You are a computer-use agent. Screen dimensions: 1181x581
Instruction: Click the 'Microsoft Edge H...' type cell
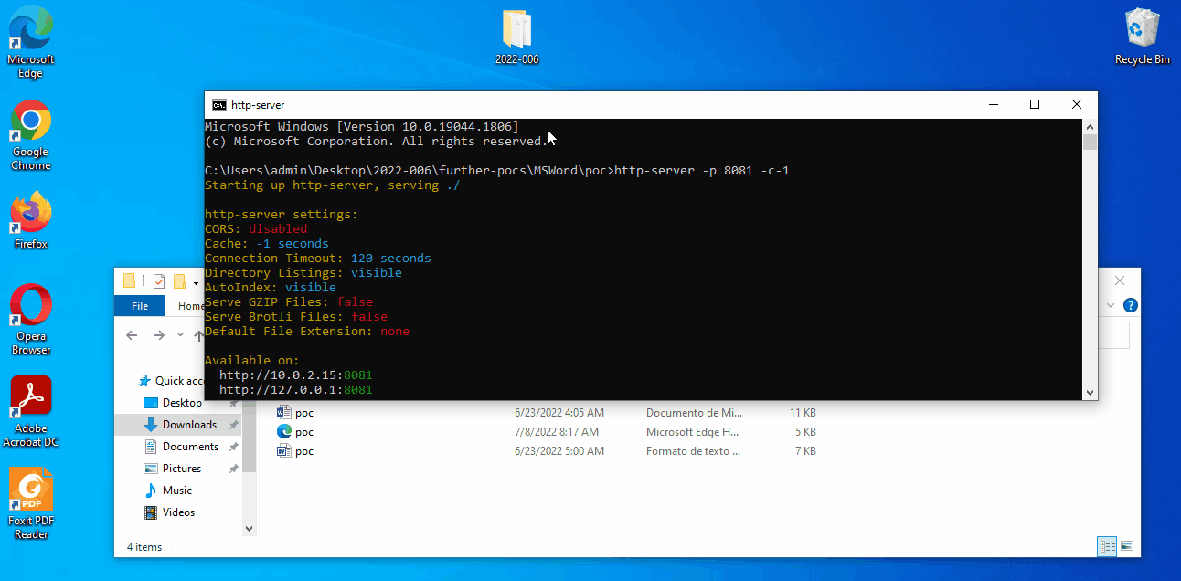pyautogui.click(x=694, y=432)
